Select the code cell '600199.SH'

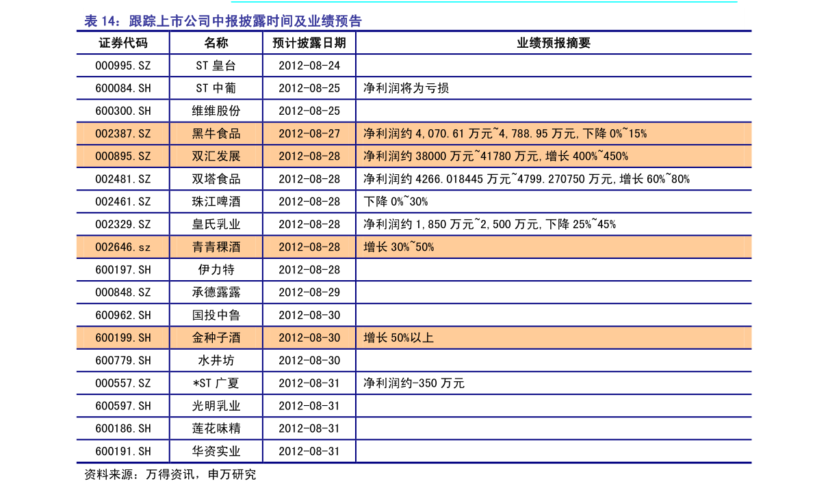pos(123,338)
